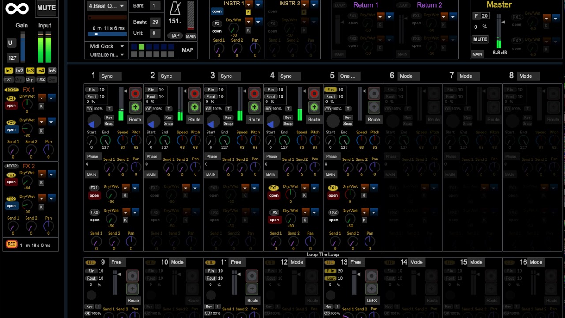565x318 pixels.
Task: Click the record circle on loop 9
Action: point(132,276)
